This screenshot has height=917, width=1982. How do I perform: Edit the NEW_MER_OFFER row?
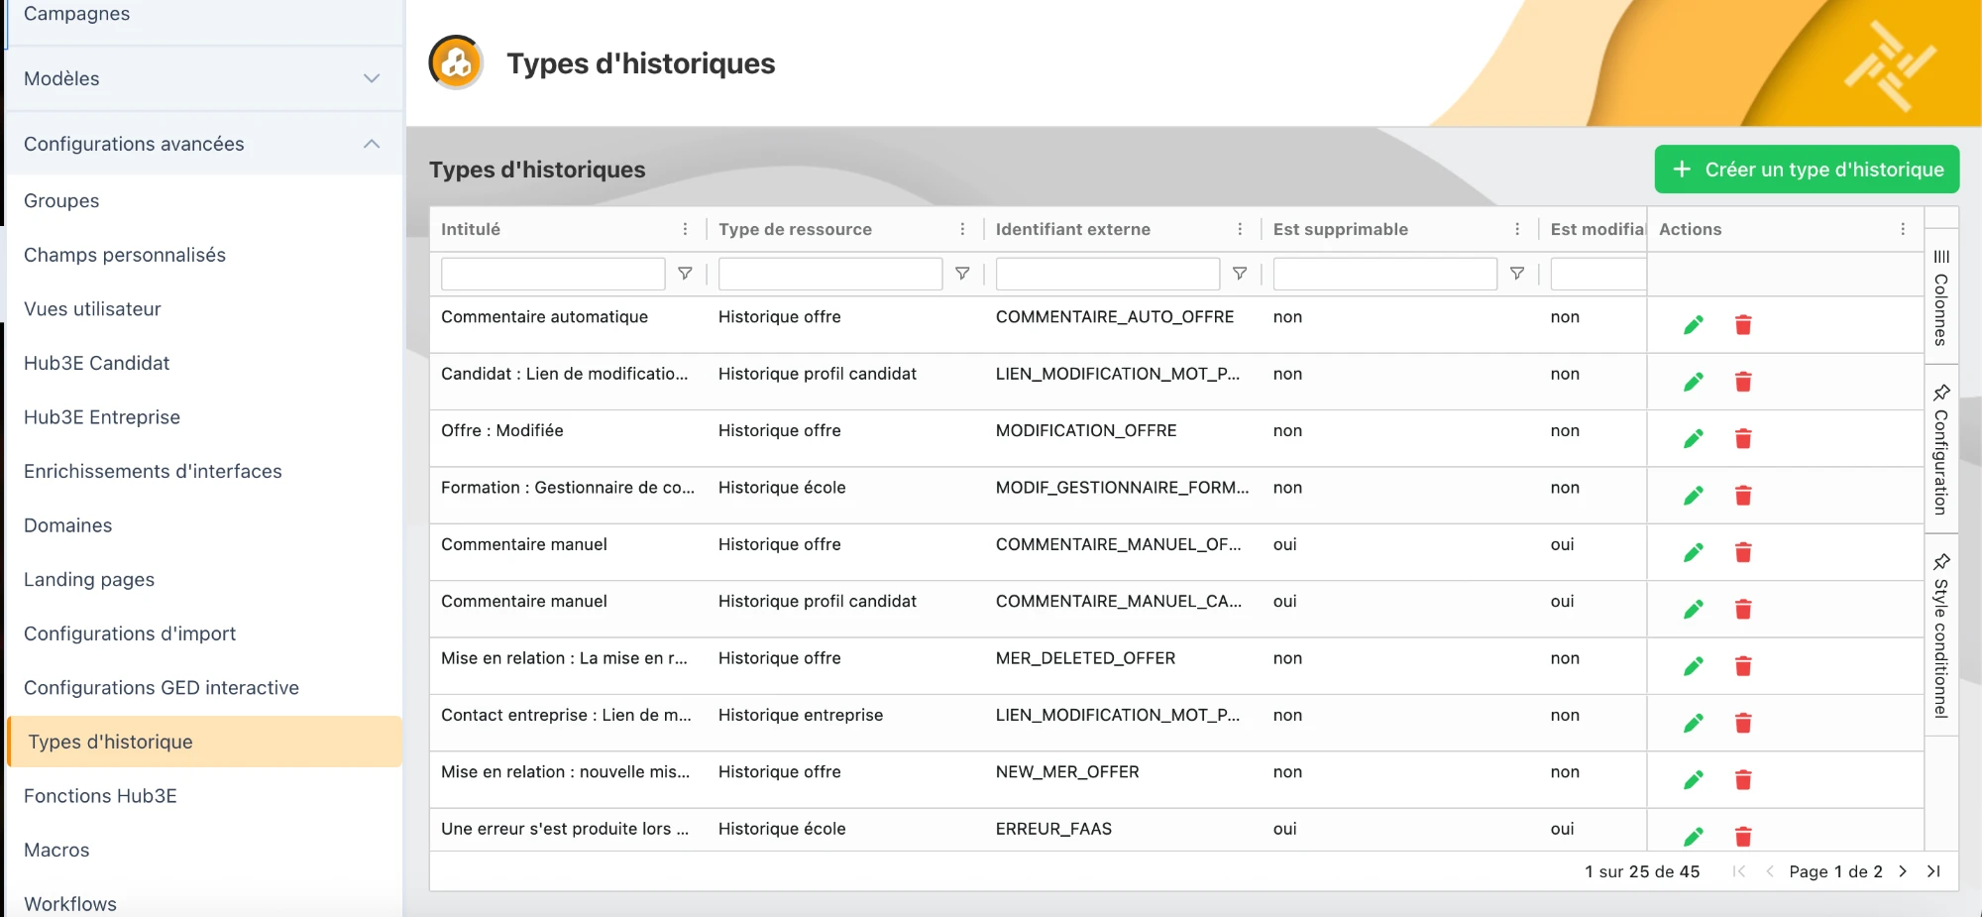(1694, 780)
